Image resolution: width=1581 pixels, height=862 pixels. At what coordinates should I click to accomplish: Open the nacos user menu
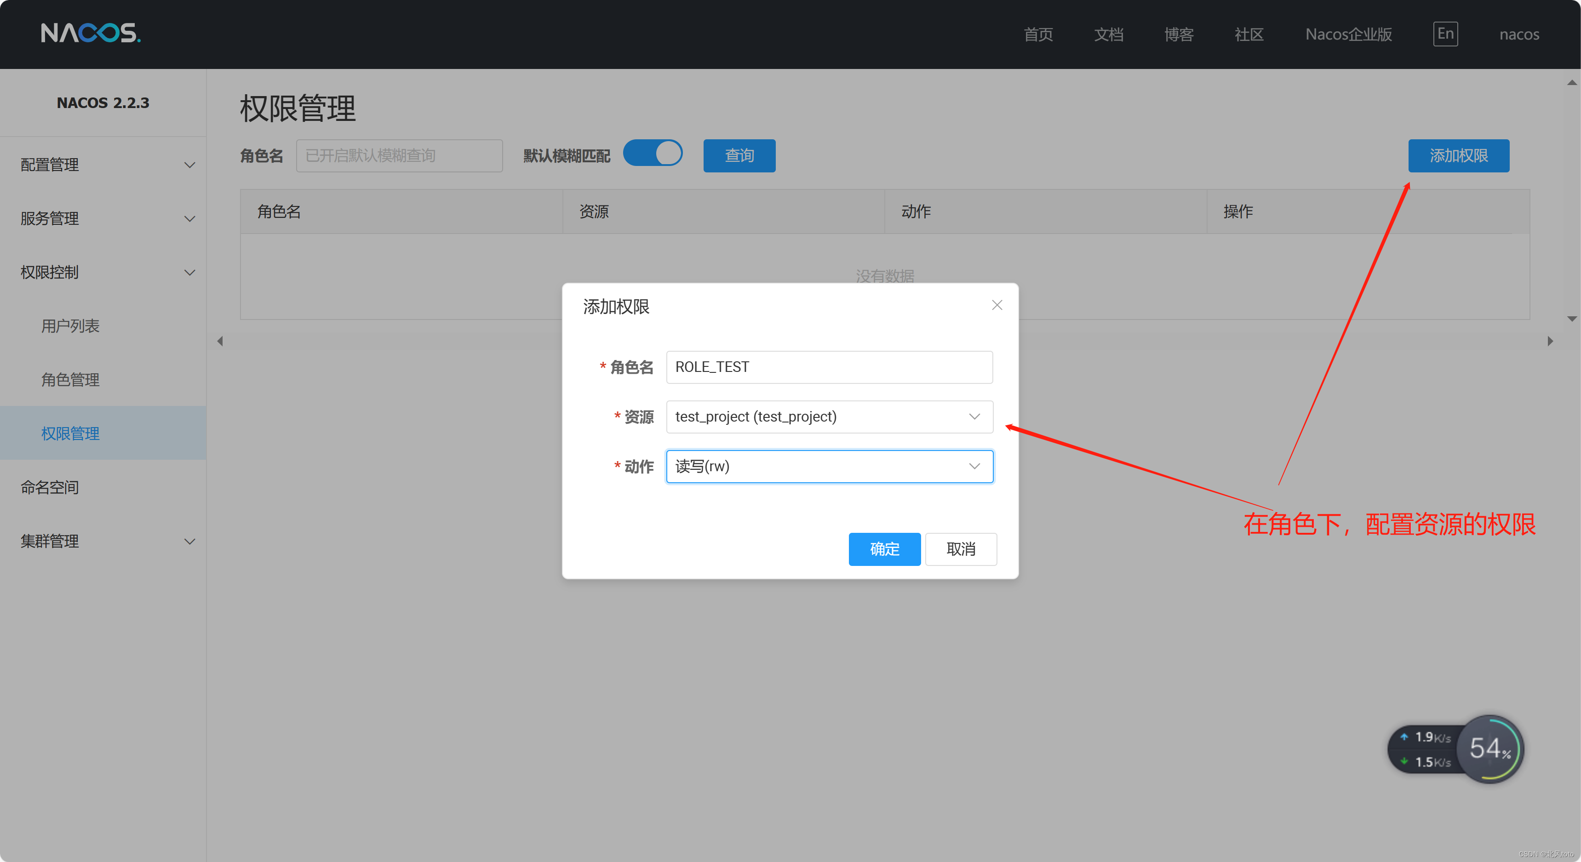pyautogui.click(x=1519, y=34)
